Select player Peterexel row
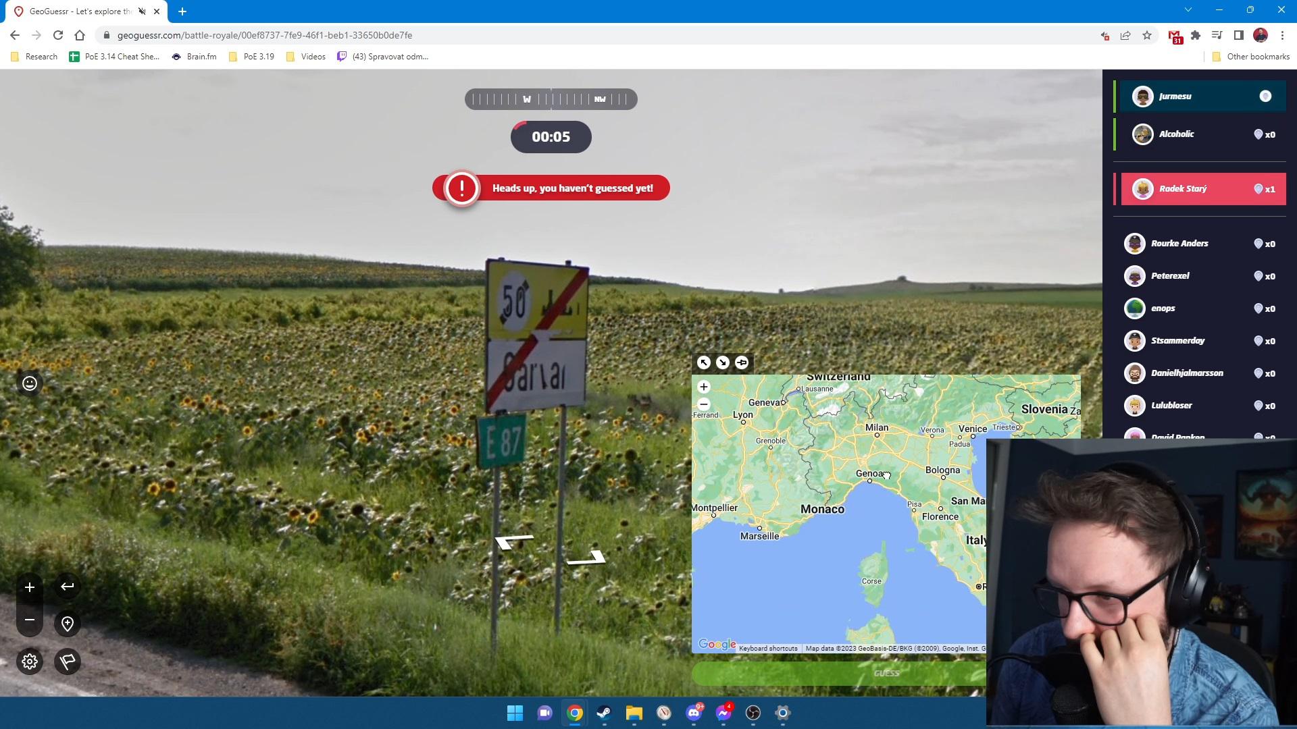The height and width of the screenshot is (729, 1297). 1200,275
